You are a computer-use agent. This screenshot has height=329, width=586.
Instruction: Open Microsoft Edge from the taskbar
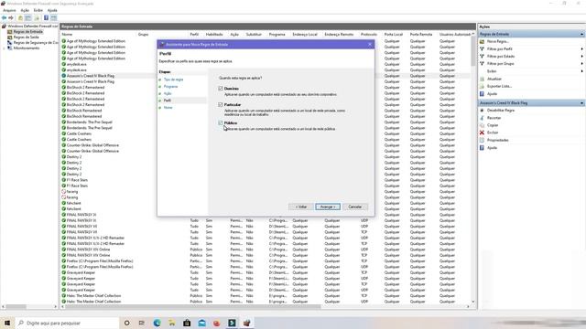157,323
